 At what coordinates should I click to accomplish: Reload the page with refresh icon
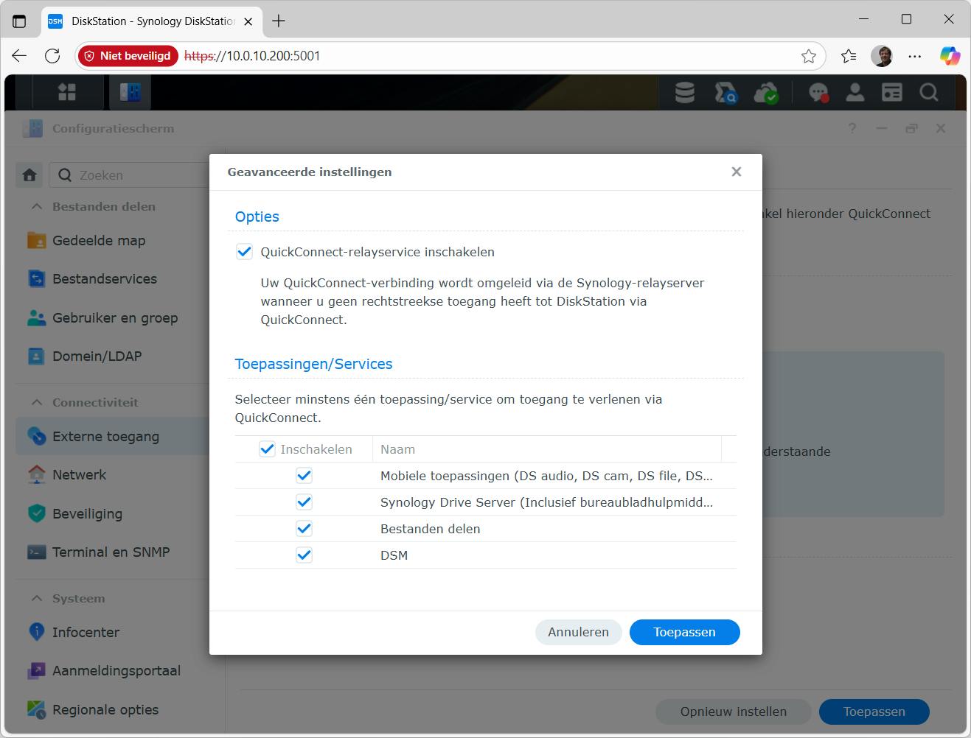[x=52, y=56]
